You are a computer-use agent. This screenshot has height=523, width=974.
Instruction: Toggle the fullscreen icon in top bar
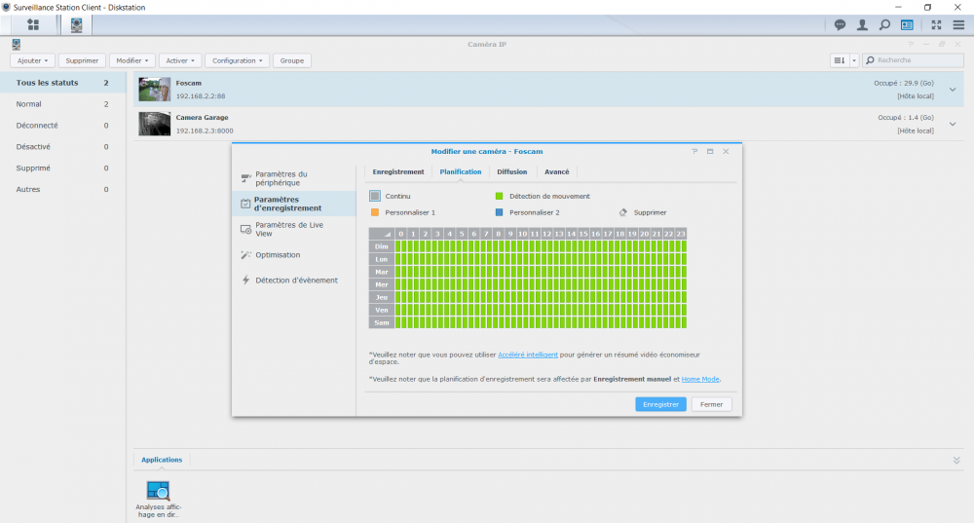pyautogui.click(x=936, y=24)
